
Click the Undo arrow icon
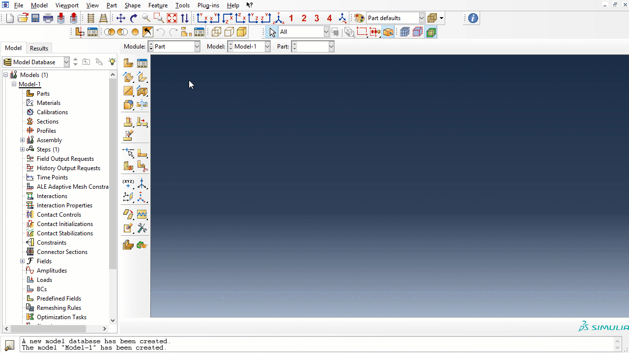(x=161, y=32)
